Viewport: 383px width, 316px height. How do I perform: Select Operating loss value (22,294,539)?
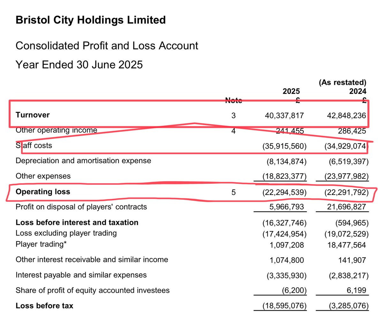284,192
